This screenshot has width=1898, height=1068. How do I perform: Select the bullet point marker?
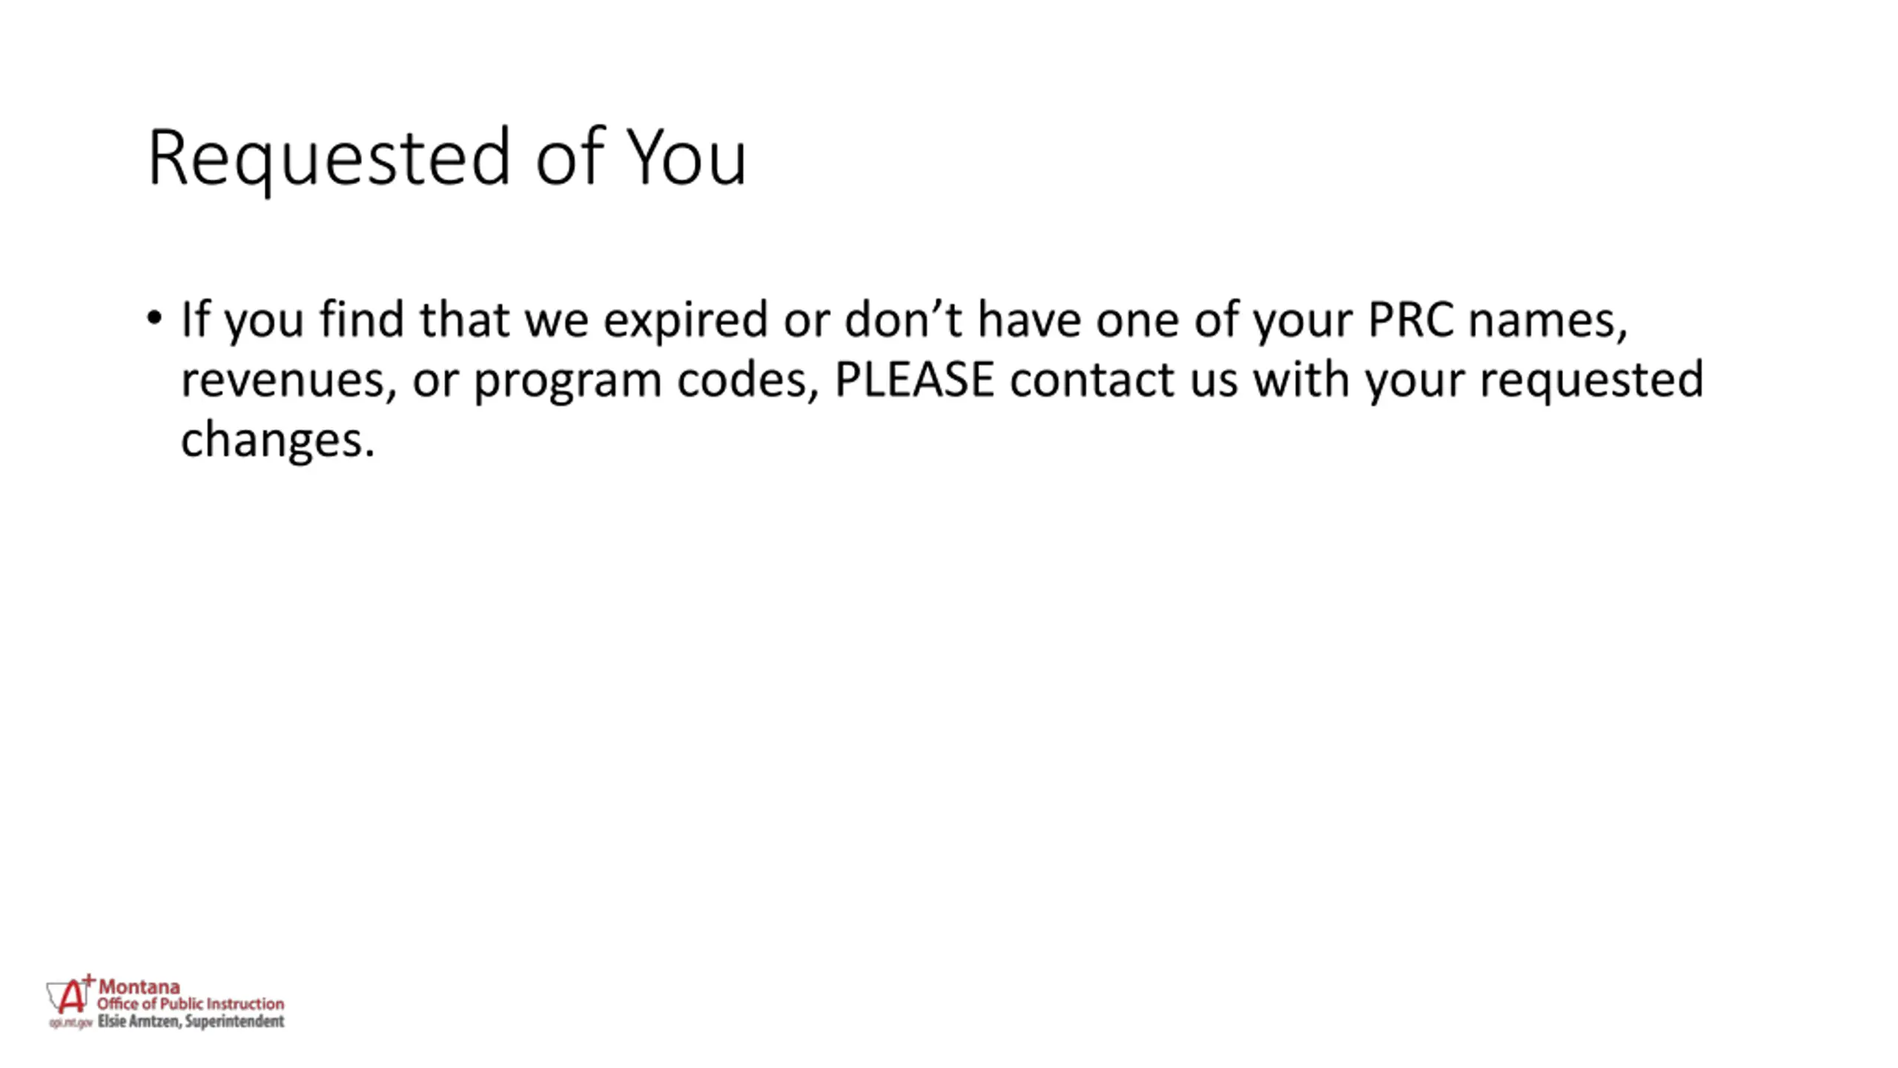154,319
